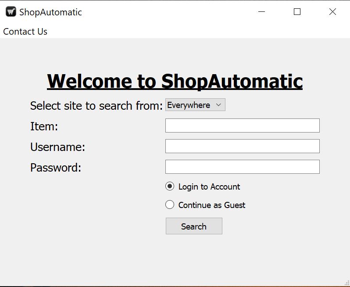Focus the Item text field

(x=242, y=126)
